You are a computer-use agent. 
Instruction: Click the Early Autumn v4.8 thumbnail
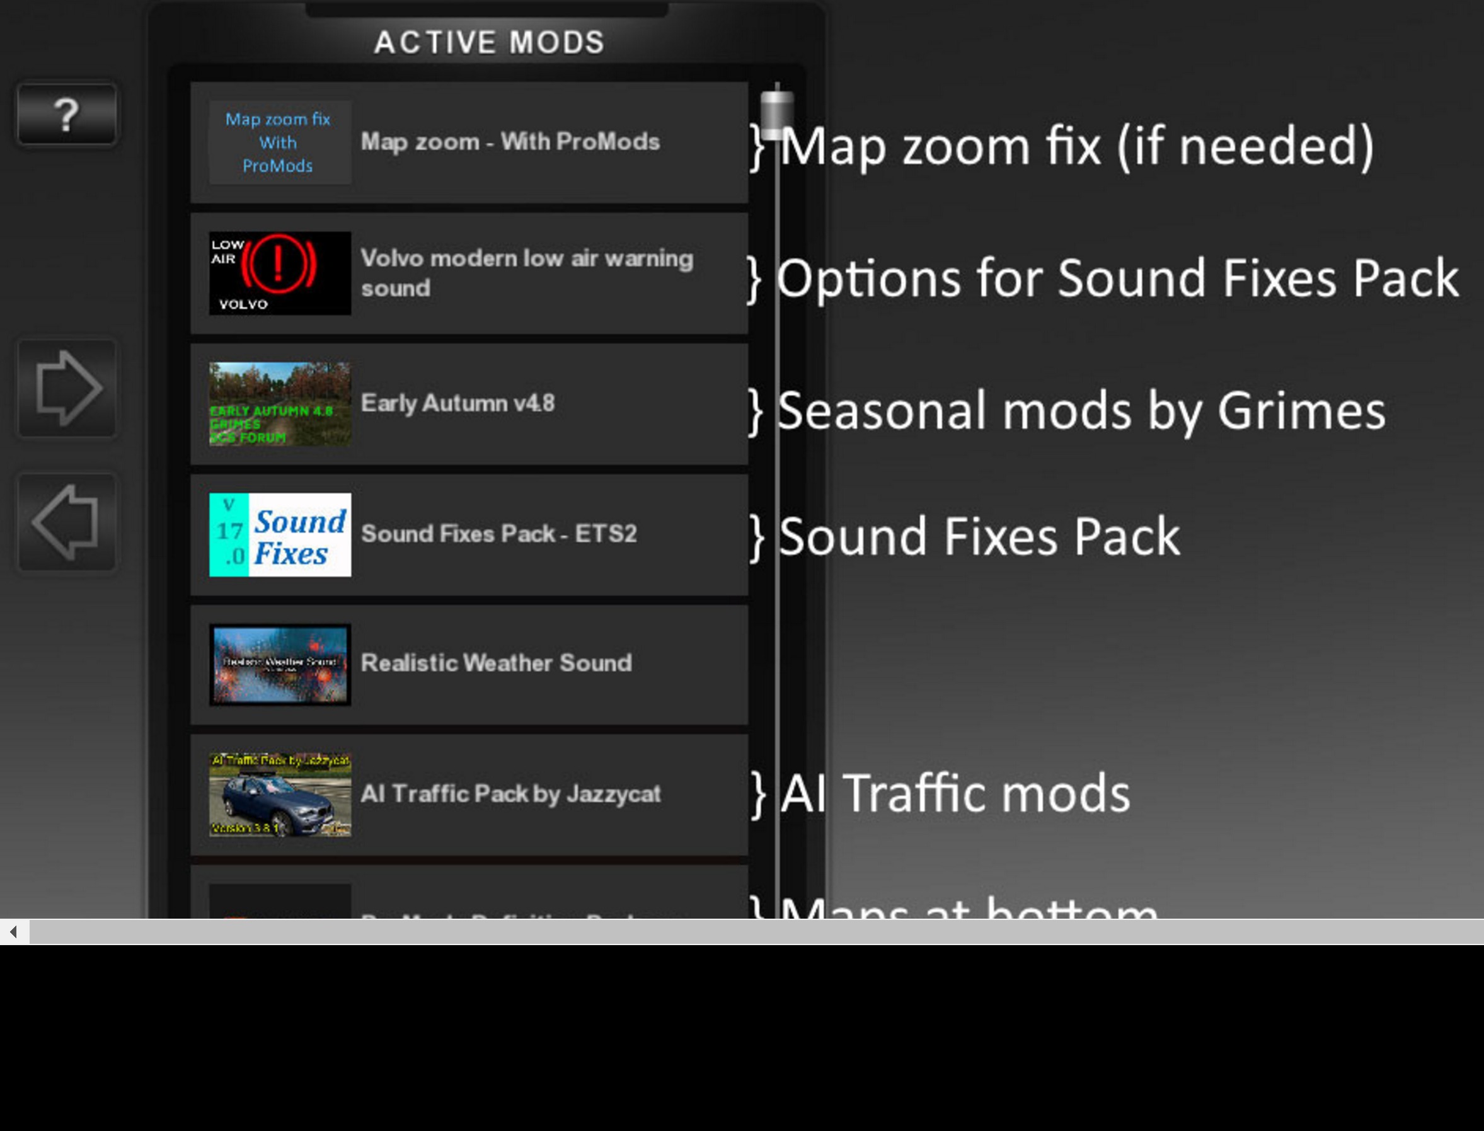coord(279,404)
